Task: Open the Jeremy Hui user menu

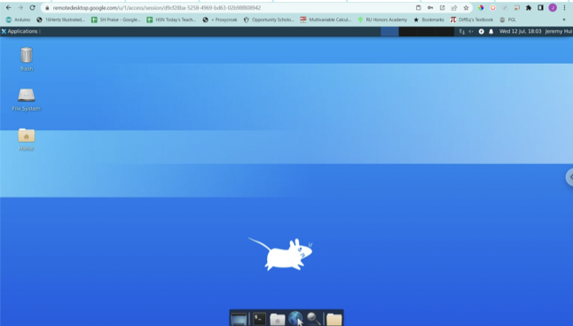Action: [x=559, y=31]
